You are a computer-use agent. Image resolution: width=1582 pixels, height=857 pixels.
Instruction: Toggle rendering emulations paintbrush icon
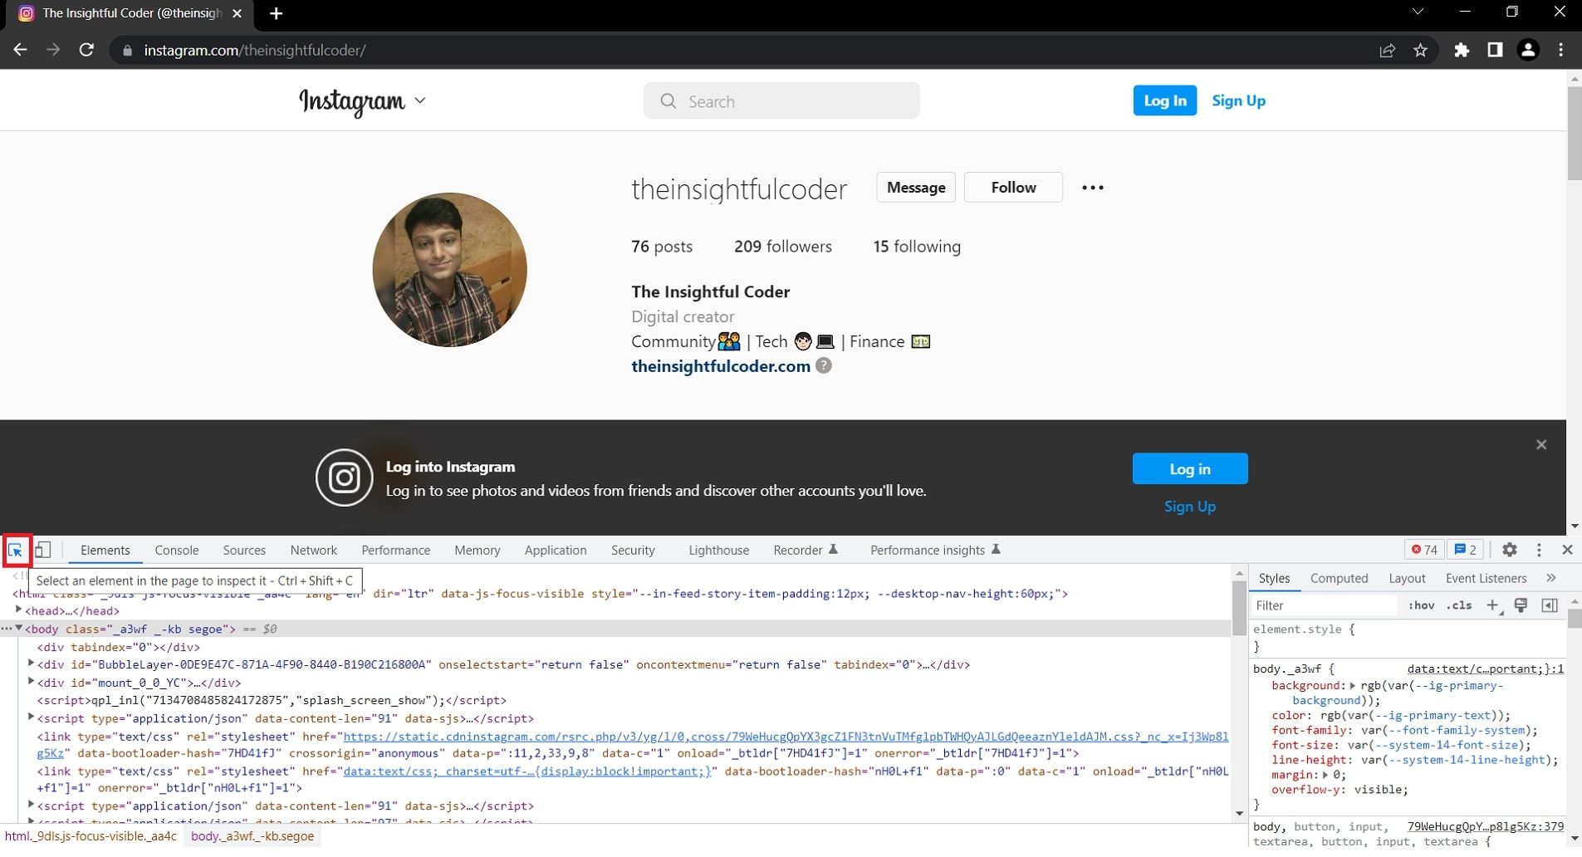(x=1521, y=605)
